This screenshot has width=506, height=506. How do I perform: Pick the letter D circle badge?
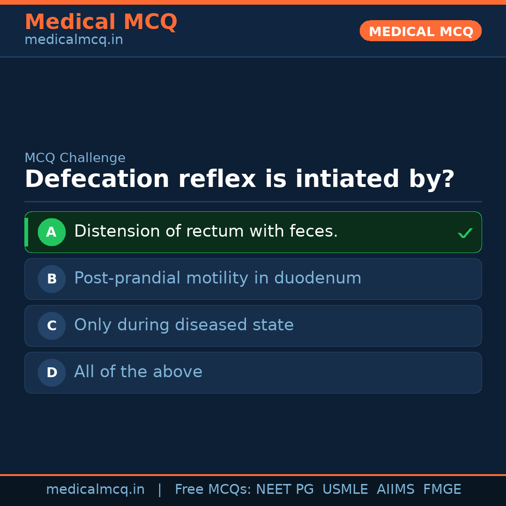(52, 373)
